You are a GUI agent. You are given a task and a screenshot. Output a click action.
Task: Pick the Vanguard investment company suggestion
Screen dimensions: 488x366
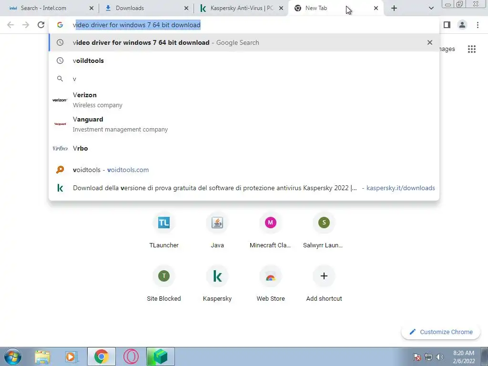(244, 124)
